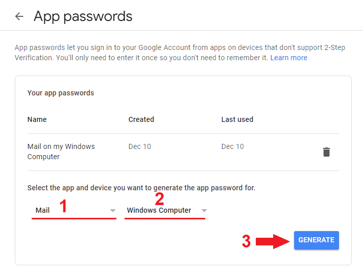Go back using the left arrow icon
Image resolution: width=363 pixels, height=276 pixels.
19,16
